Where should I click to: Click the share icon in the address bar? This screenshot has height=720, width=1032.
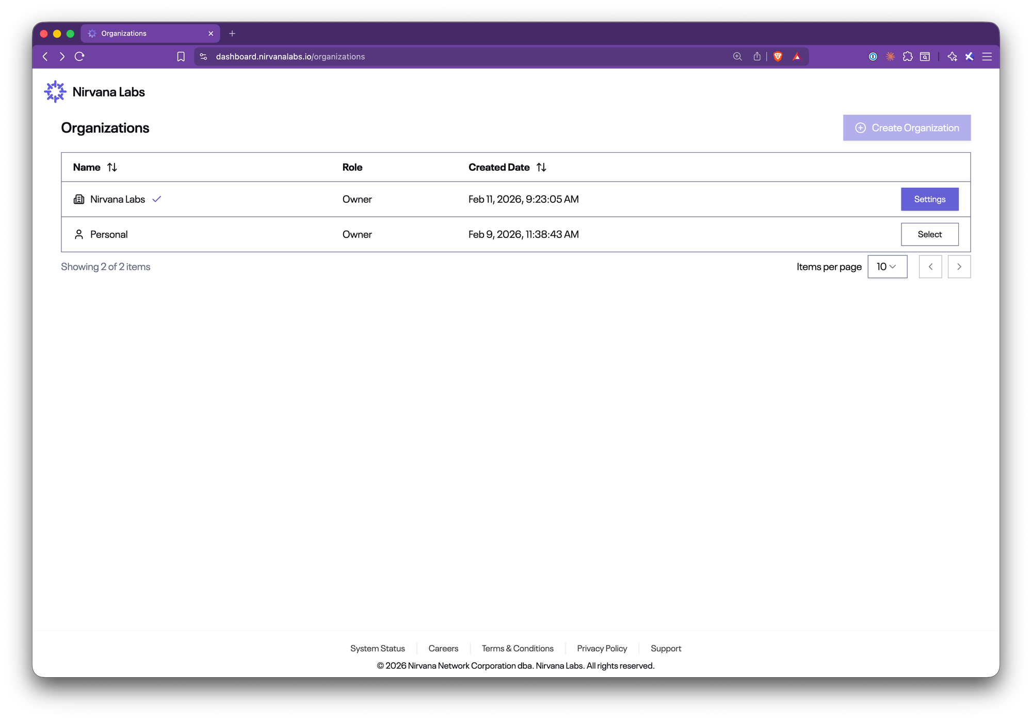pyautogui.click(x=756, y=57)
